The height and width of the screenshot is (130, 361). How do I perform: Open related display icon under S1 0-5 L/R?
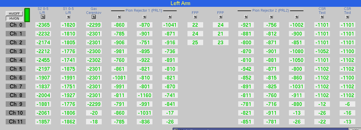click(x=68, y=17)
